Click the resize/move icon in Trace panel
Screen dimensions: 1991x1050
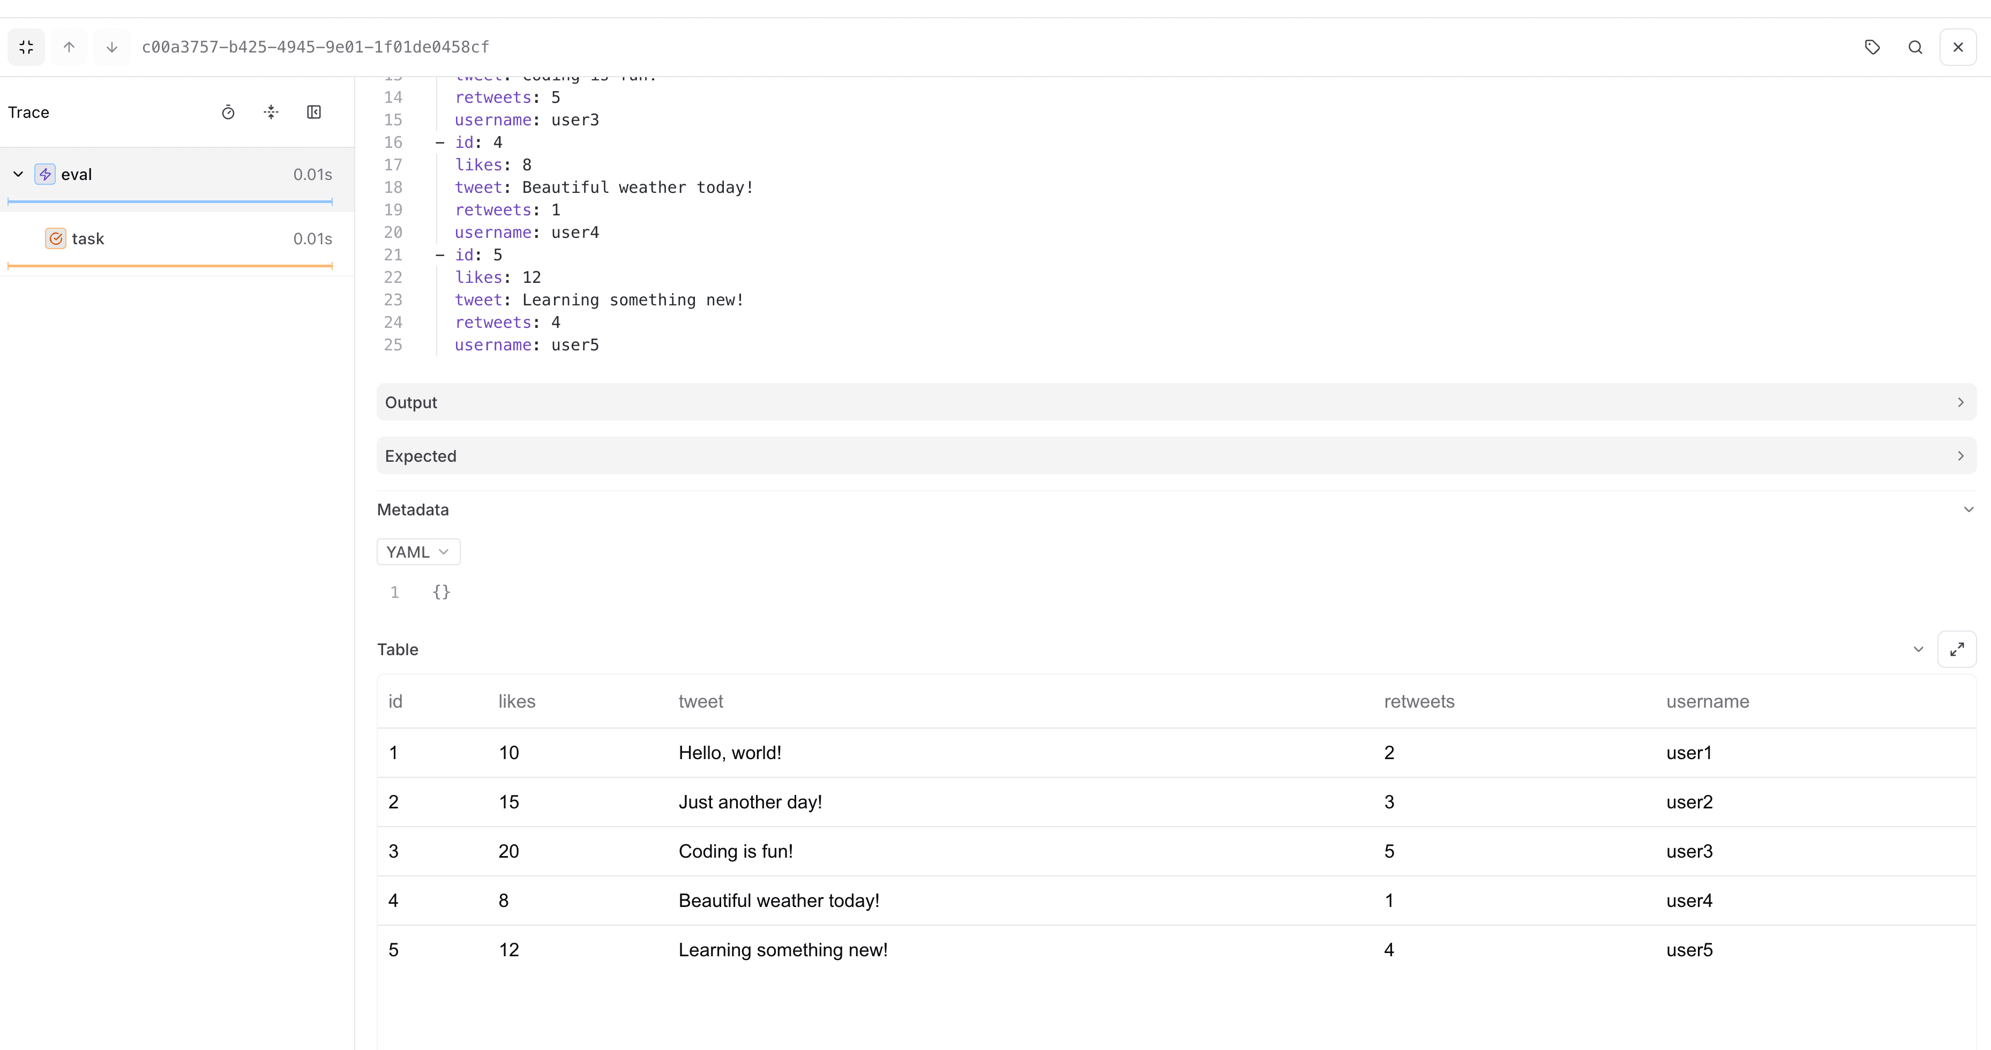click(271, 112)
